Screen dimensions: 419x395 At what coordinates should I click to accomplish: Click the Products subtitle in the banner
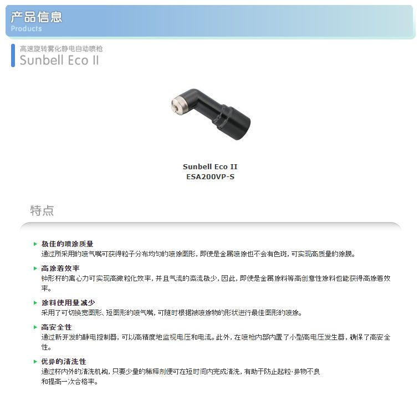(x=26, y=29)
